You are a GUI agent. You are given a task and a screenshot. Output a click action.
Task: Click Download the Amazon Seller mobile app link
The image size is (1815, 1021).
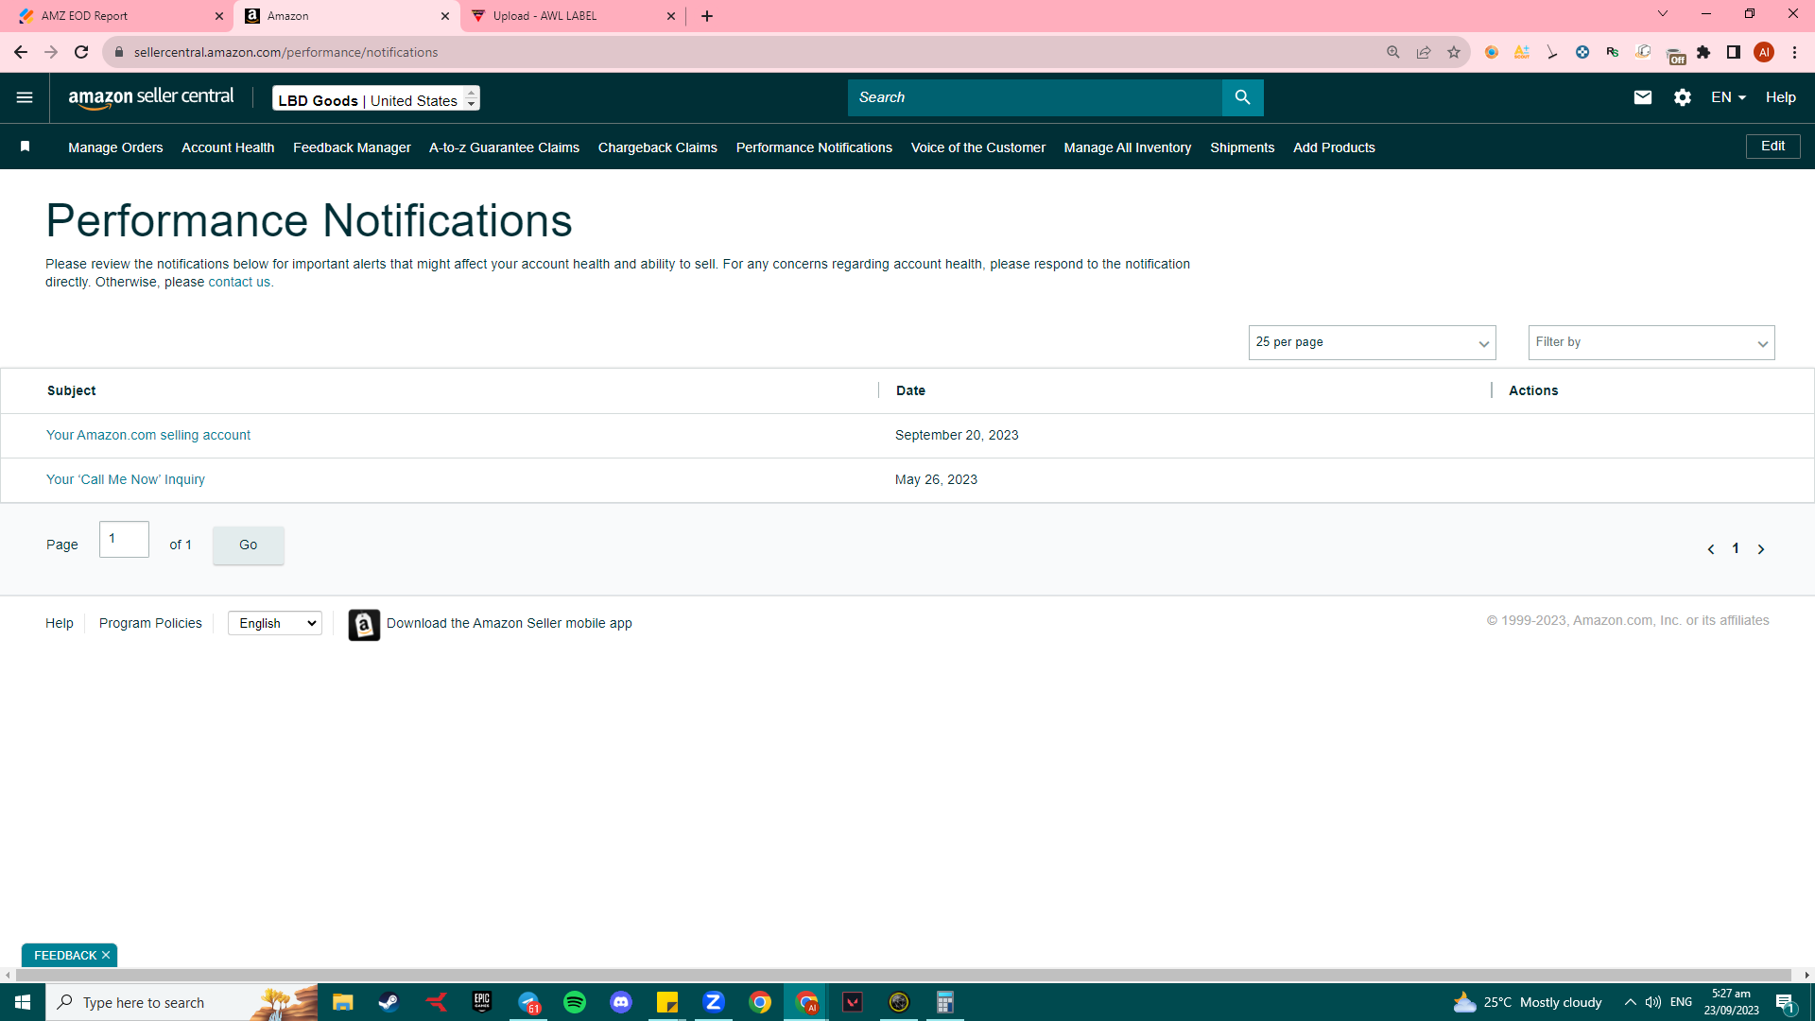[x=510, y=623]
